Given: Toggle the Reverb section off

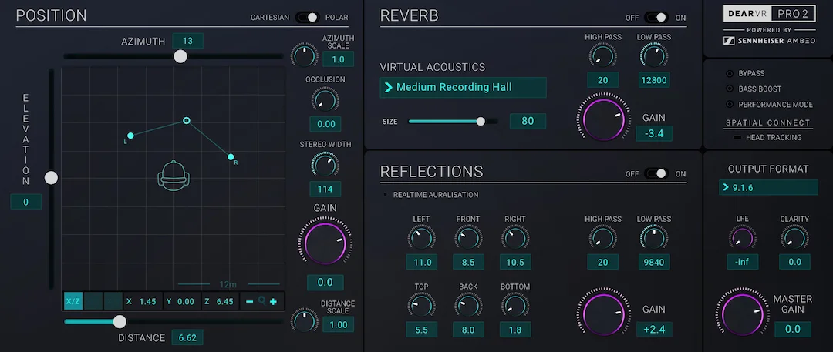Looking at the screenshot, I should click(x=656, y=18).
